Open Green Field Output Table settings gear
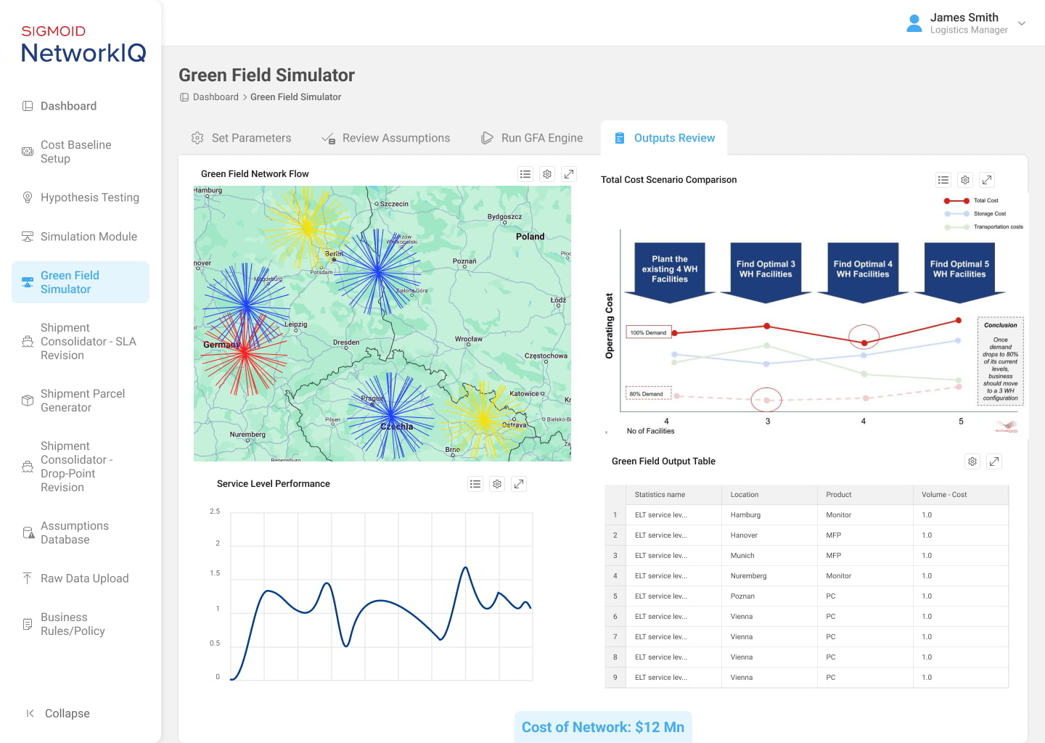1045x743 pixels. (x=972, y=461)
